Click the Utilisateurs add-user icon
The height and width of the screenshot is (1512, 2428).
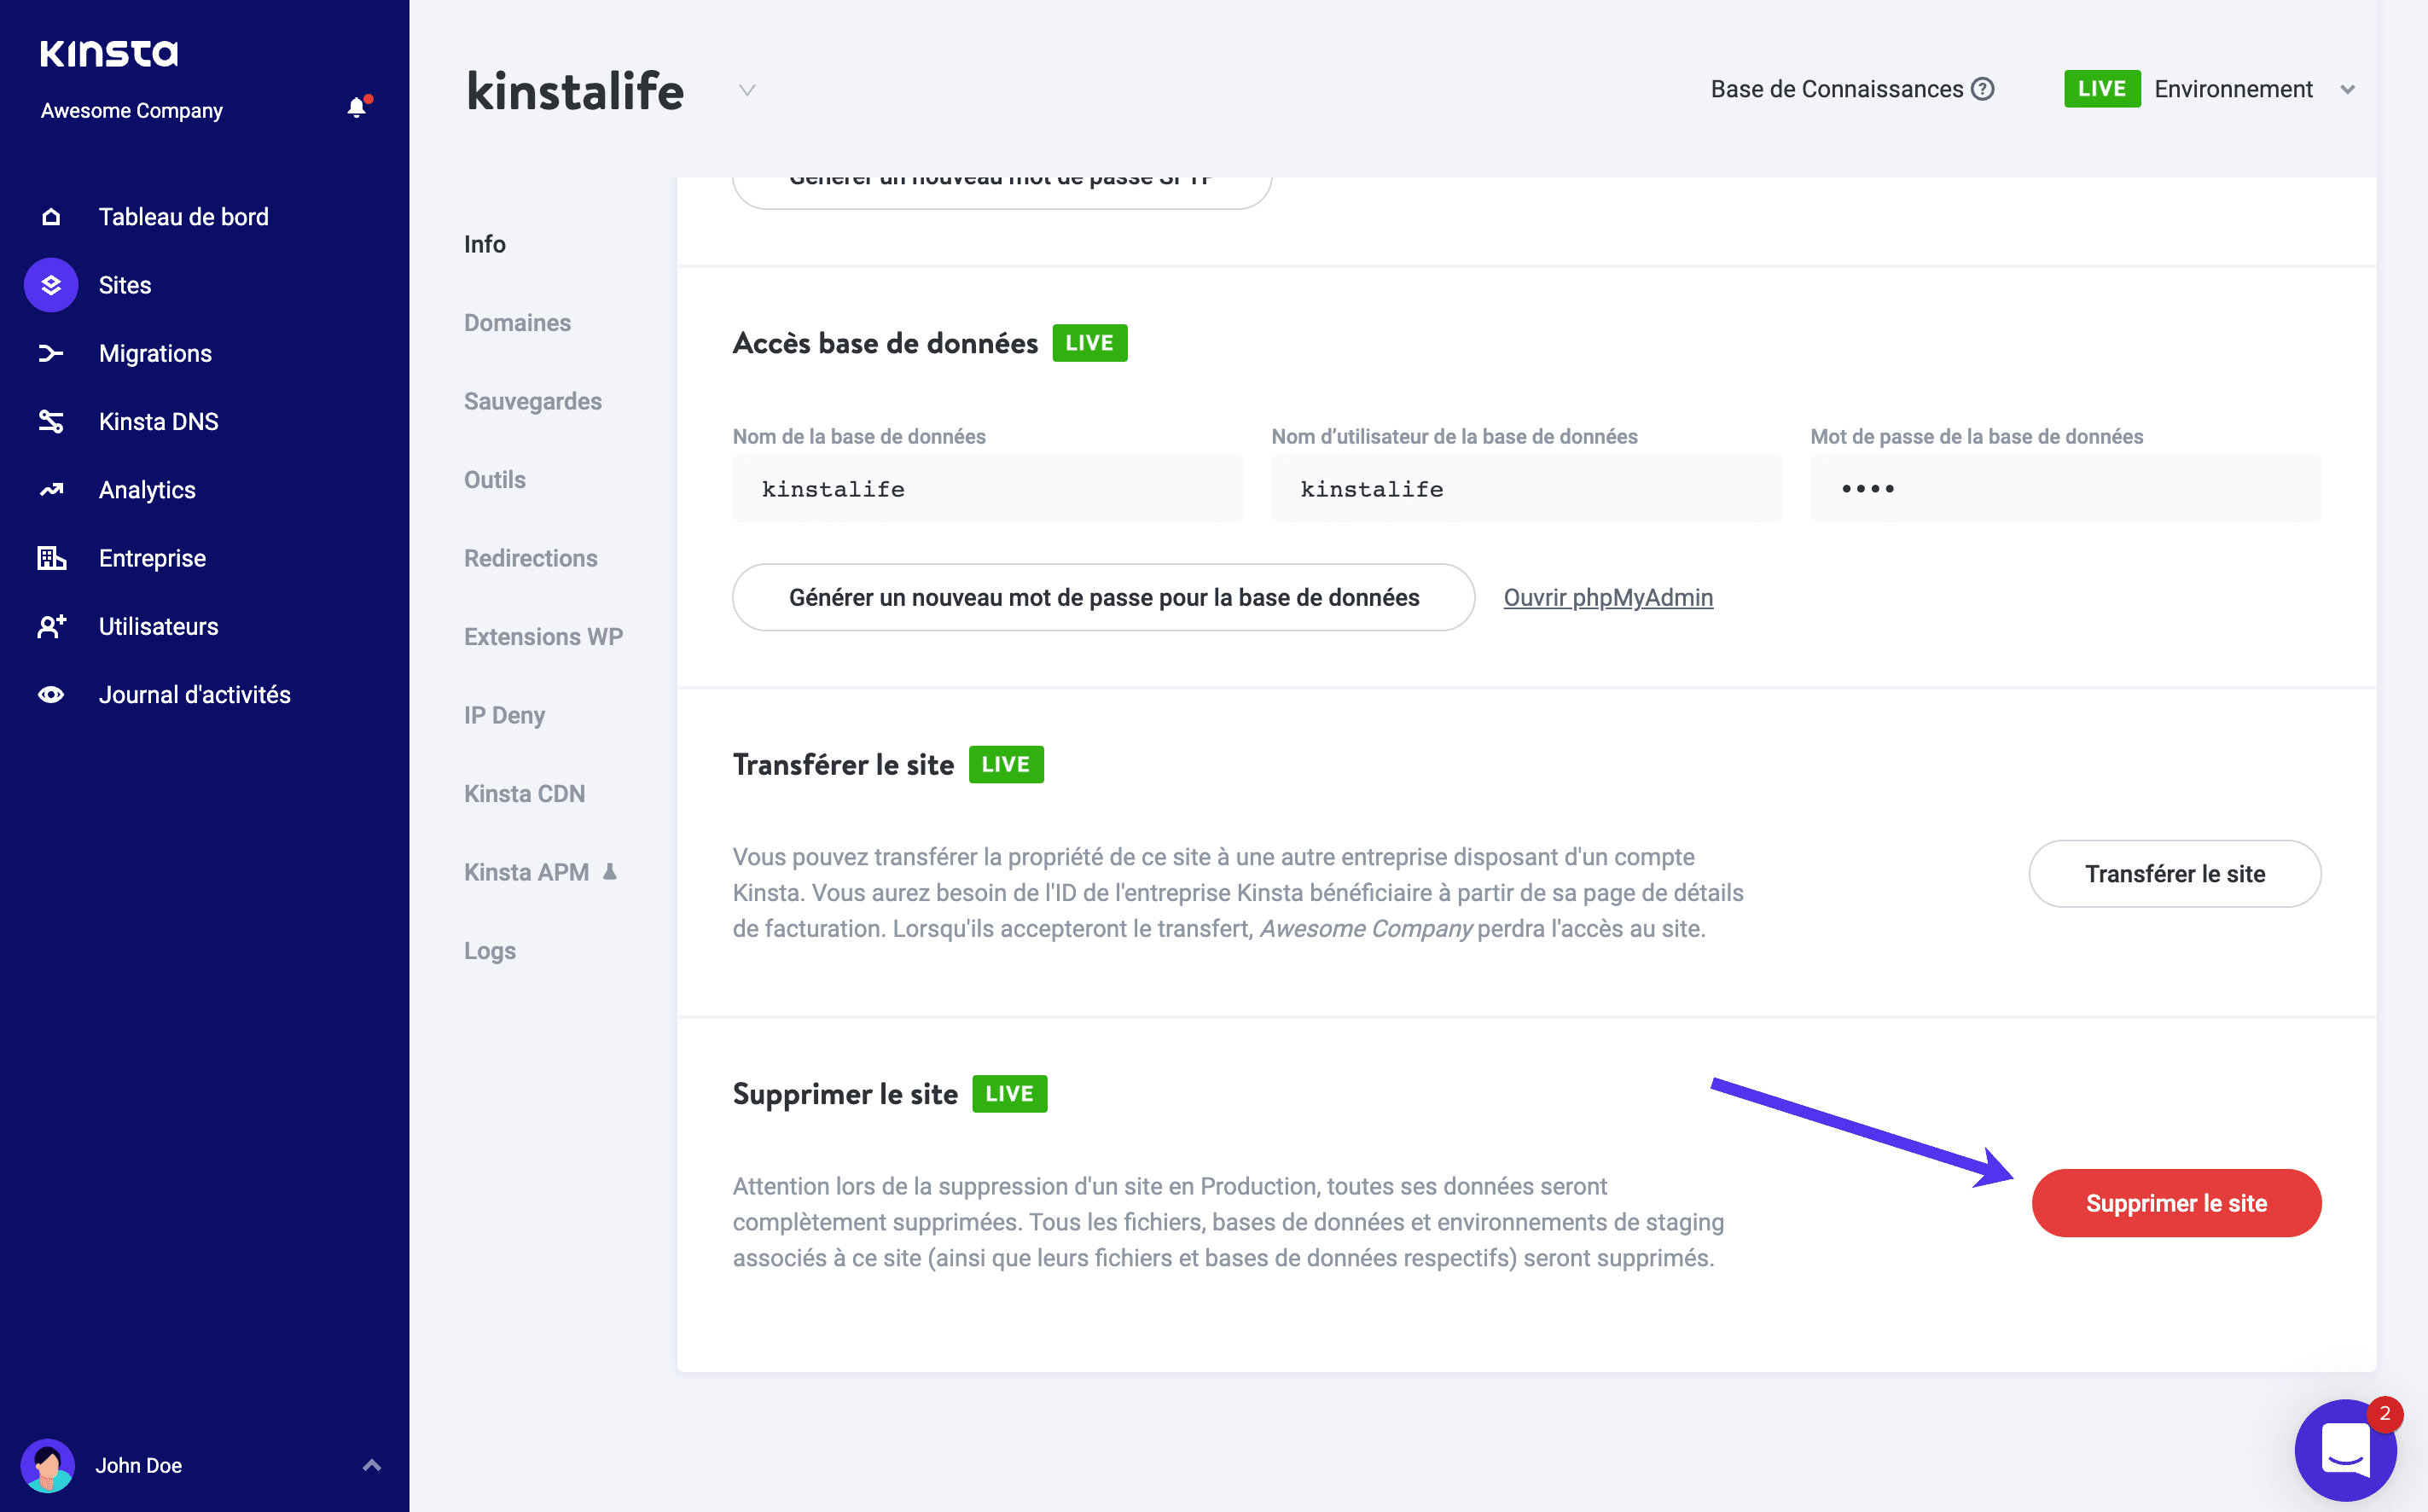[x=51, y=626]
